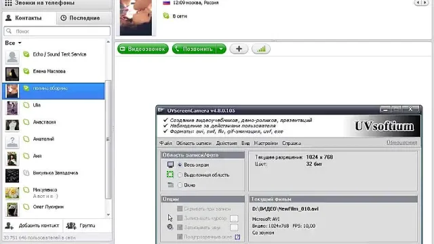Click the status icon beside Ulia
The height and width of the screenshot is (244, 434).
(x=26, y=105)
